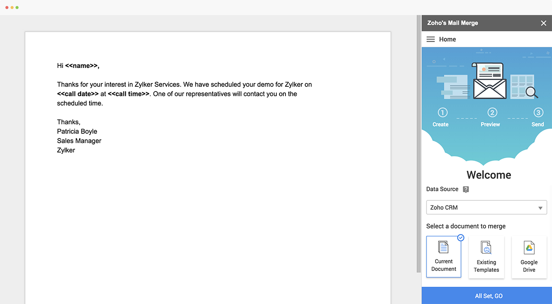
Task: Click the <<call date>> merge field
Action: [x=78, y=94]
